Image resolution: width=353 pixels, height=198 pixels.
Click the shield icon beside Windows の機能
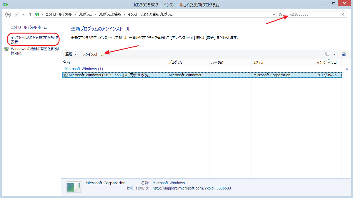pyautogui.click(x=6, y=49)
